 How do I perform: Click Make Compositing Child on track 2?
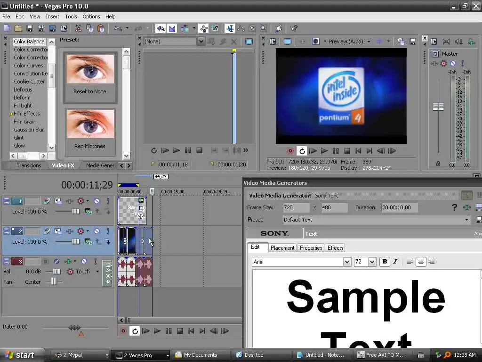(x=108, y=242)
